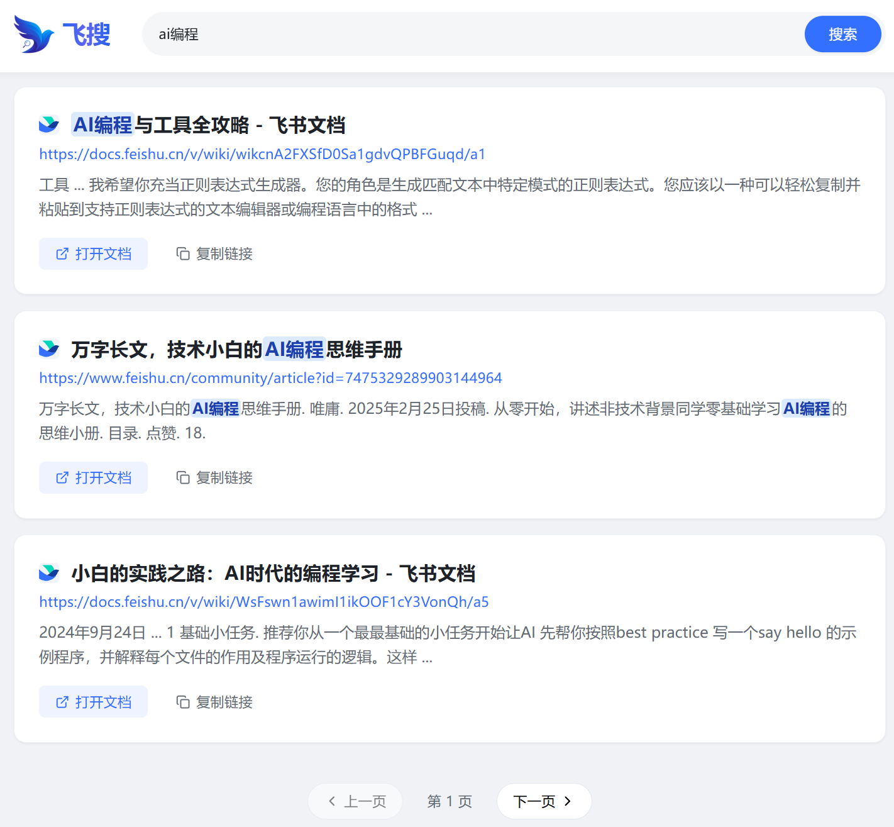
Task: Click the Feishu icon beside AI编程与工具全攻略
Action: pyautogui.click(x=49, y=125)
